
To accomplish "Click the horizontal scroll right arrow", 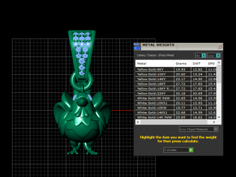I will [214, 122].
